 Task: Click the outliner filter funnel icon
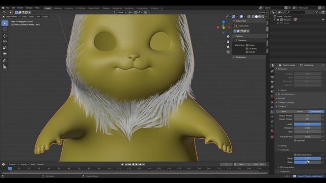point(316,12)
